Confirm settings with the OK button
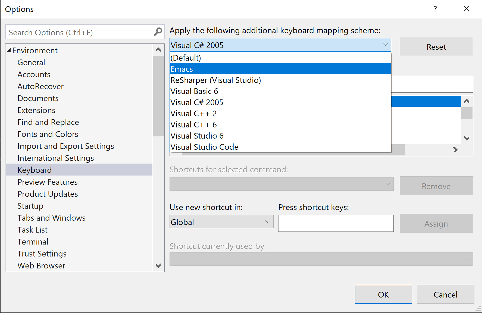This screenshot has height=313, width=482. [x=383, y=294]
